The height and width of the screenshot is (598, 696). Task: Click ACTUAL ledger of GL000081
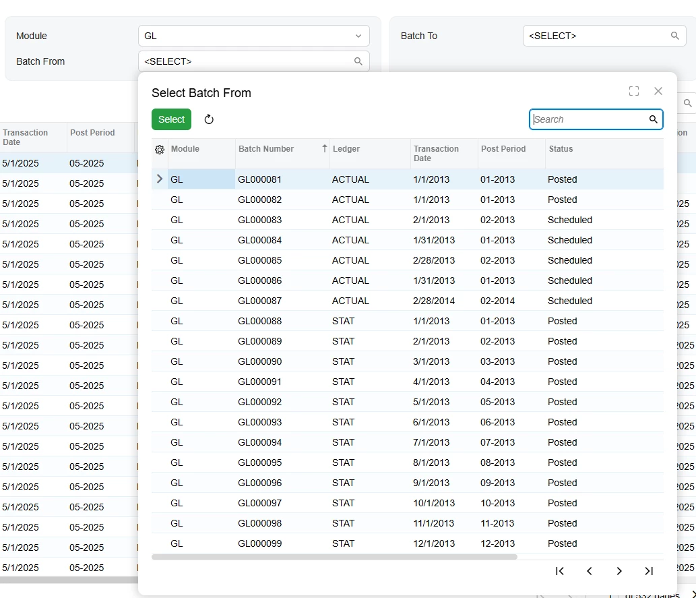tap(350, 179)
